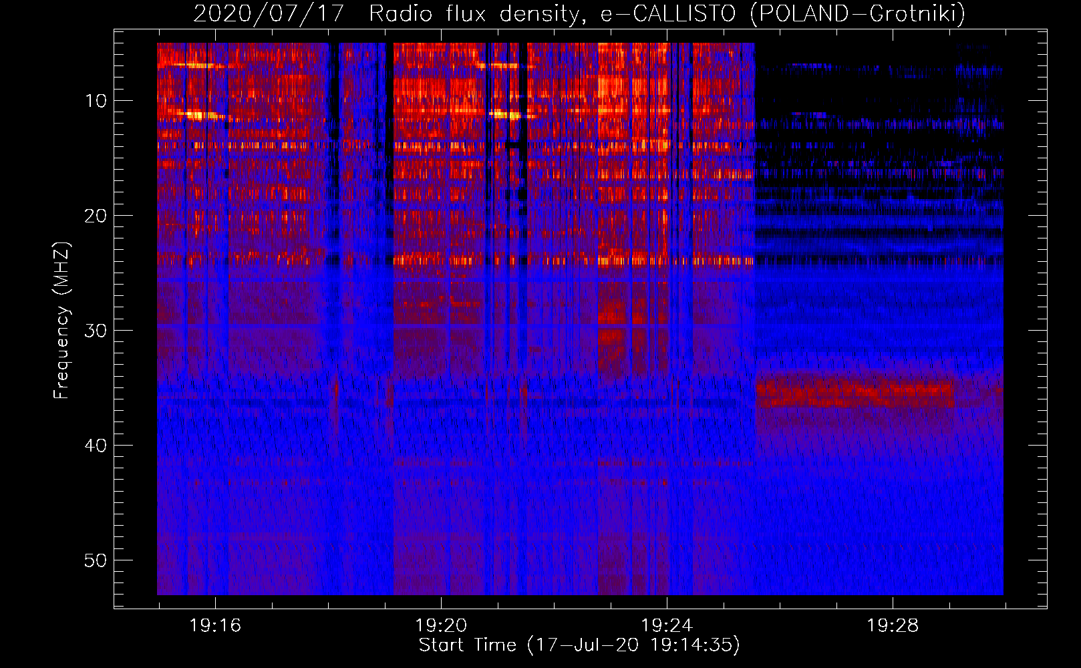Click the 'Frequency (MHZ)' y-axis label

(61, 321)
